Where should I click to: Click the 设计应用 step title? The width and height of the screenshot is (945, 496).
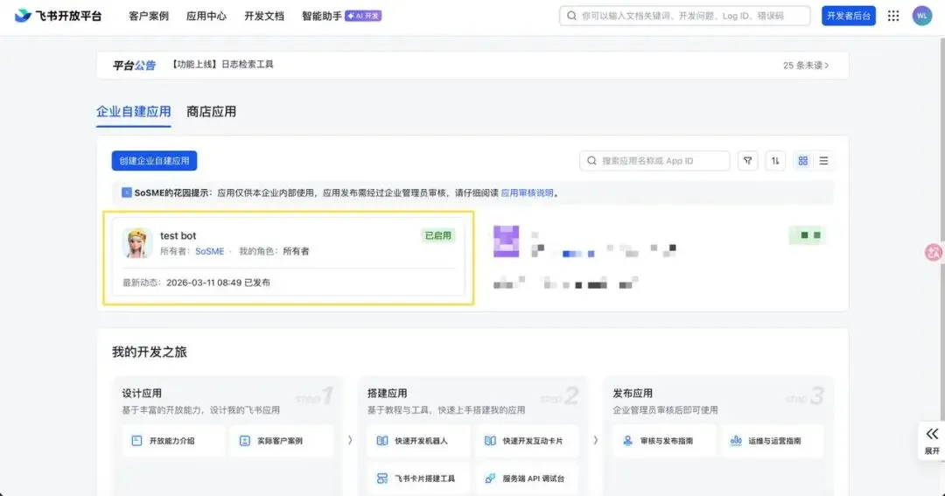click(x=142, y=393)
